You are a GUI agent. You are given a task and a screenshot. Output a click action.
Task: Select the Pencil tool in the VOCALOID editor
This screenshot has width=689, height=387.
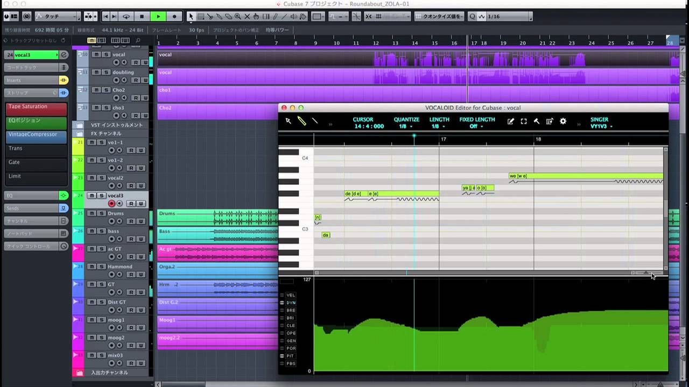coord(301,121)
